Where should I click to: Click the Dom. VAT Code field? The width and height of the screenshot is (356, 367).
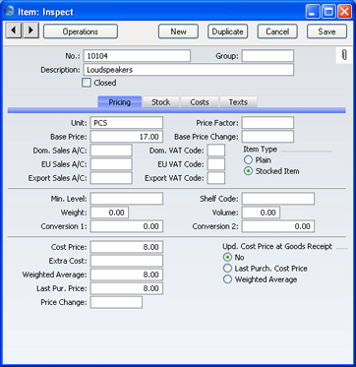coord(216,151)
